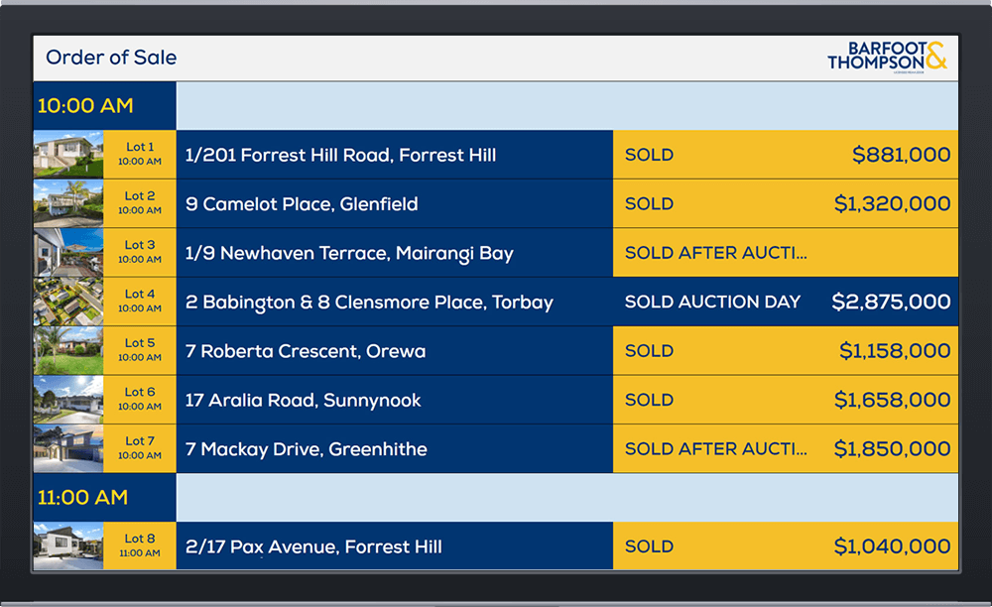Select 9 Camelot Place, Glenfield listing
Image resolution: width=992 pixels, height=607 pixels.
[x=302, y=204]
